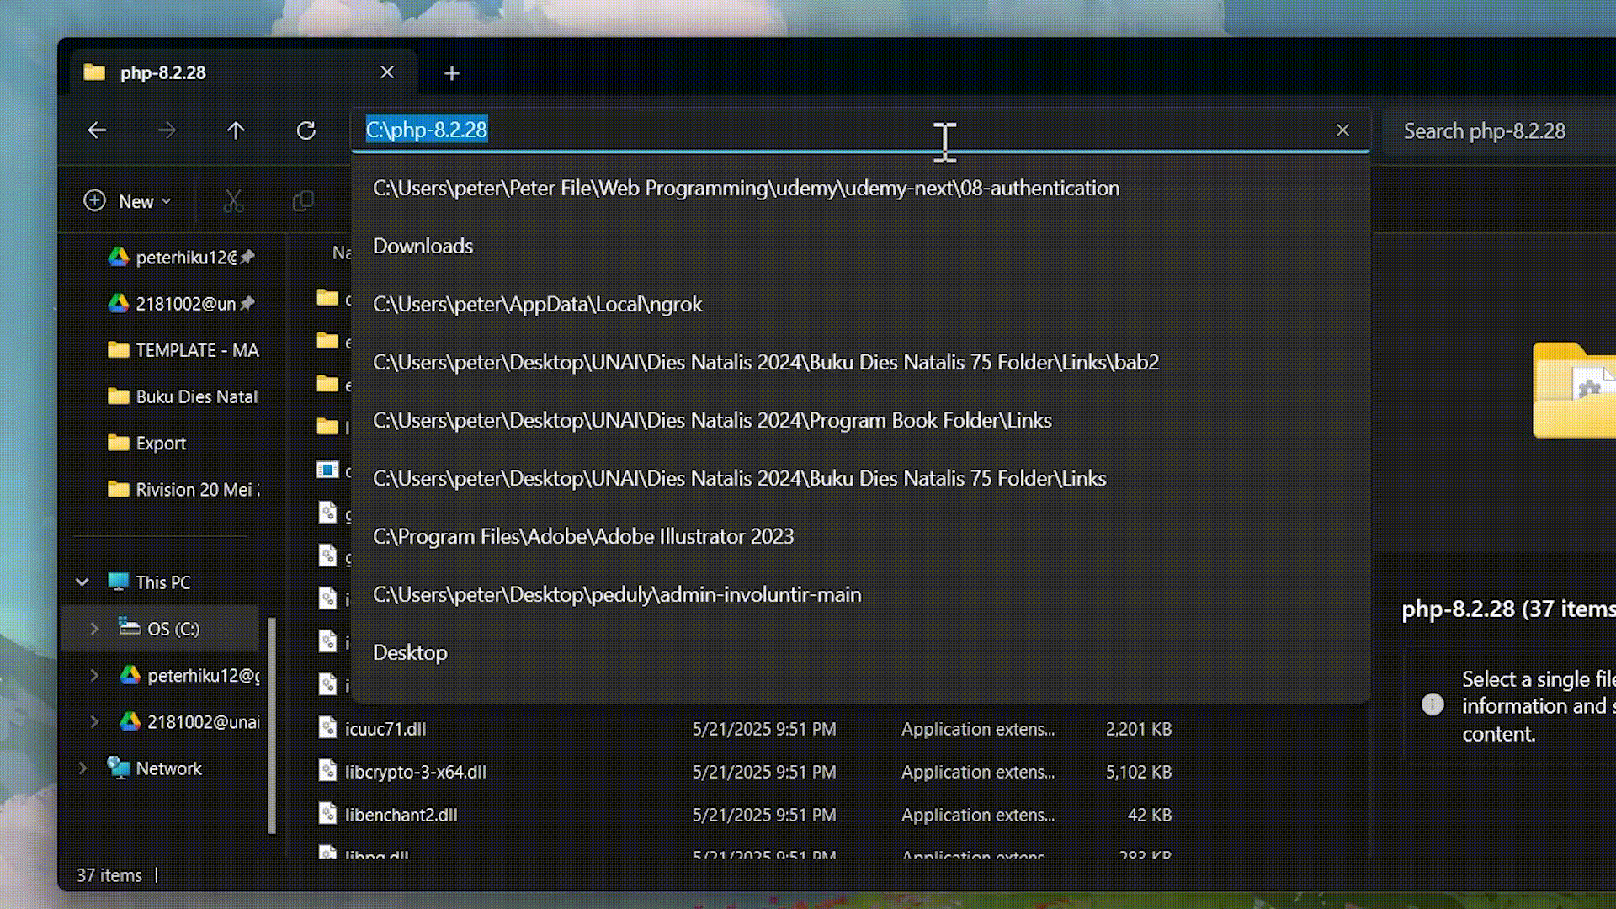Click the libcrypto-3-x64.dll file icon
This screenshot has width=1616, height=909.
(327, 771)
